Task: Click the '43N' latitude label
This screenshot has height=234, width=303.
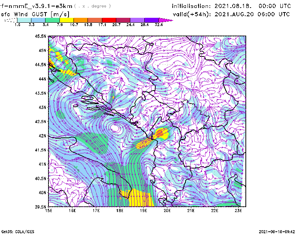Action: click(x=42, y=107)
